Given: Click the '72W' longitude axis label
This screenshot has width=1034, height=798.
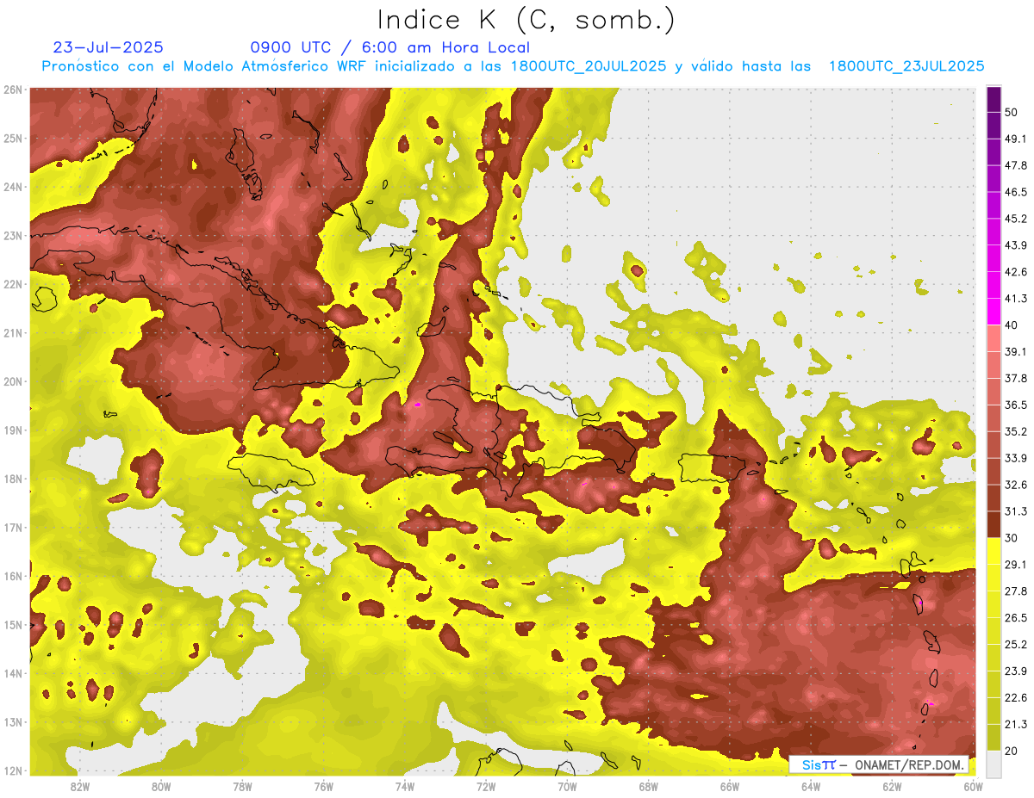Looking at the screenshot, I should click(x=486, y=786).
